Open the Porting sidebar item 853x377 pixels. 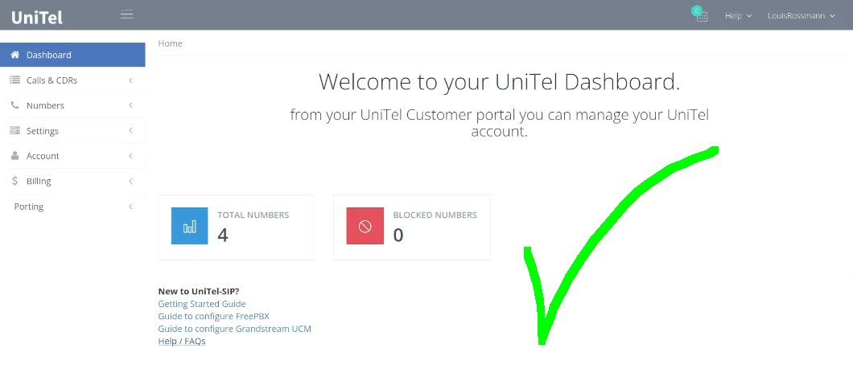[72, 207]
